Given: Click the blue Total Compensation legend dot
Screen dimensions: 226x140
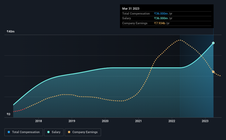Looking at the screenshot, I should pyautogui.click(x=9, y=132).
